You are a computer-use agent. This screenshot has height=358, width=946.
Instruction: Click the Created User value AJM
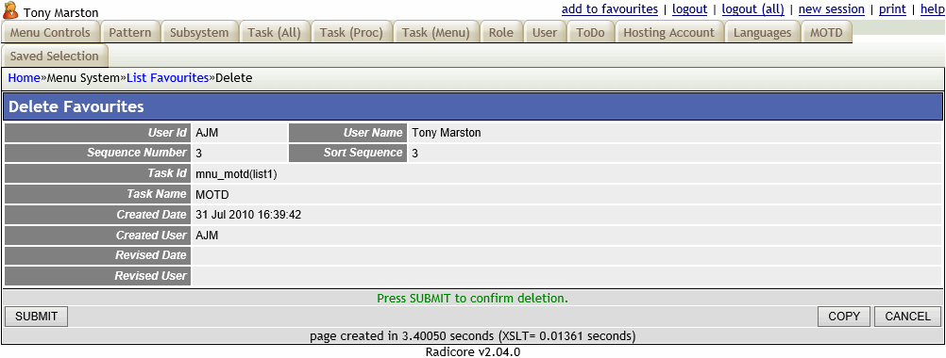click(x=207, y=236)
